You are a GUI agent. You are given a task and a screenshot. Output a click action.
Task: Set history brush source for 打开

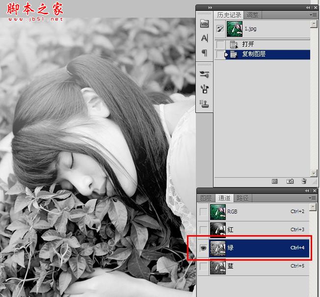[x=220, y=44]
